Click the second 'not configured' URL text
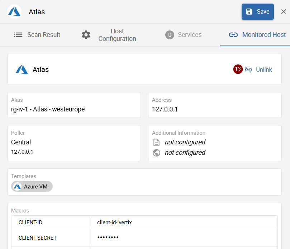290x249 pixels. pyautogui.click(x=185, y=153)
